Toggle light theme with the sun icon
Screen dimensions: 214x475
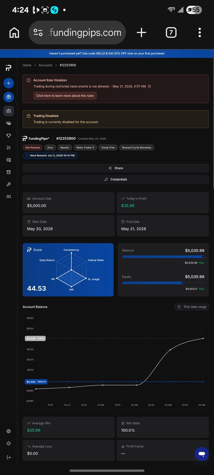[9, 444]
